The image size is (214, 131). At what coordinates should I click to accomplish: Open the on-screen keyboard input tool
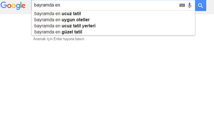click(x=182, y=5)
